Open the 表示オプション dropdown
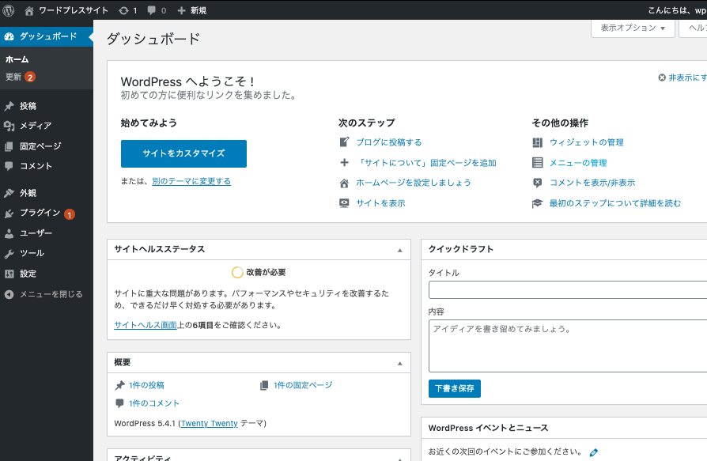This screenshot has width=707, height=461. [632, 28]
